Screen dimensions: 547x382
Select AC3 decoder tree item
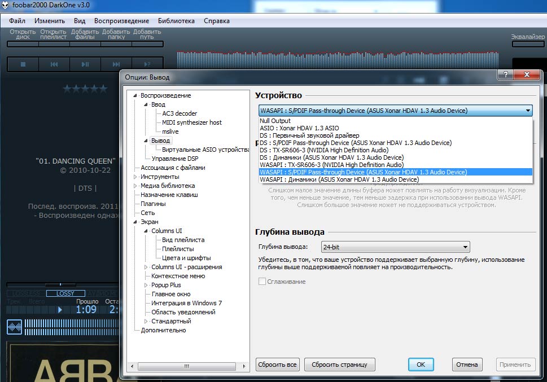180,113
